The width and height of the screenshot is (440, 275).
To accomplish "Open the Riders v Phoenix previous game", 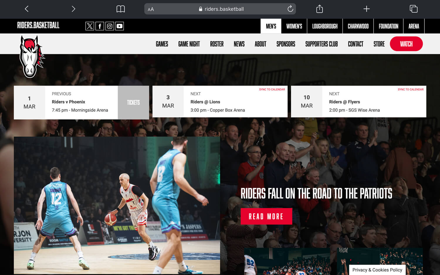I will (x=68, y=102).
